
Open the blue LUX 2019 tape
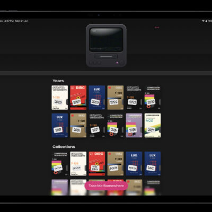coord(60,126)
